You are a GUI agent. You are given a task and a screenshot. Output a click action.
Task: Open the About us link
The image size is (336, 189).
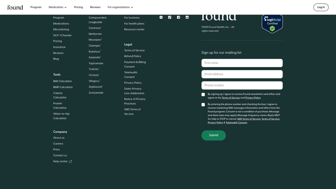pyautogui.click(x=59, y=138)
